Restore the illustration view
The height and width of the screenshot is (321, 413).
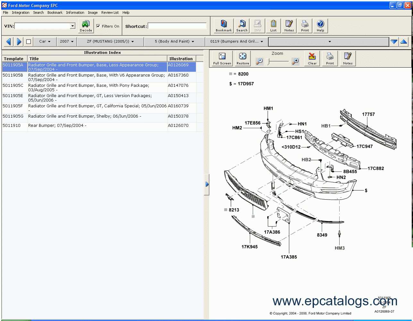point(243,59)
